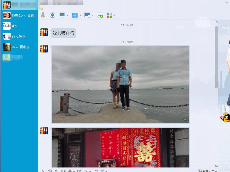Create a discussion group via chat-plus icon

tap(100, 15)
